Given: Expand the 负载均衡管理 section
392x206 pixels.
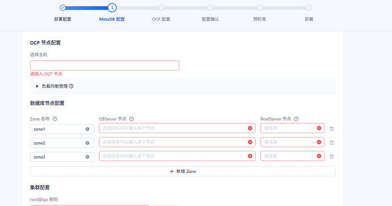Looking at the screenshot, I should 37,86.
